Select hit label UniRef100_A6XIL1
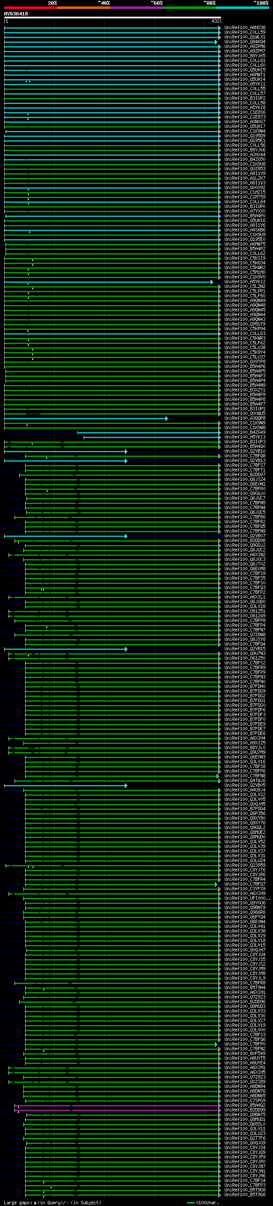The width and height of the screenshot is (273, 1206). pyautogui.click(x=244, y=597)
